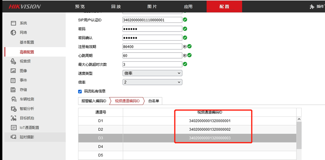This screenshot has height=160, width=325.
Task: Open 图像 in the sidebar
Action: click(x=23, y=71)
